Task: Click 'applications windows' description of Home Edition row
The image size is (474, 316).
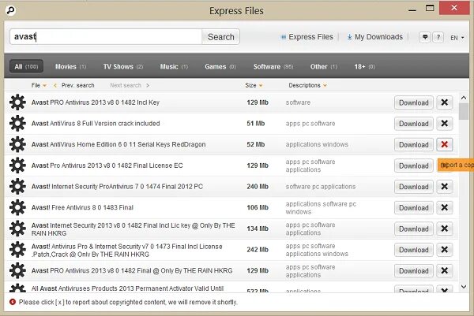Action: tap(317, 144)
